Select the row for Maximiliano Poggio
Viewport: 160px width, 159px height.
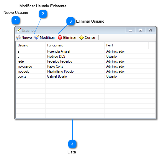86,71
